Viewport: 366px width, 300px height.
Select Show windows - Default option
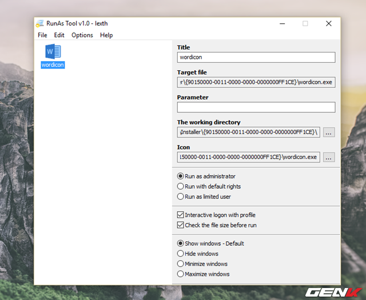pos(181,244)
